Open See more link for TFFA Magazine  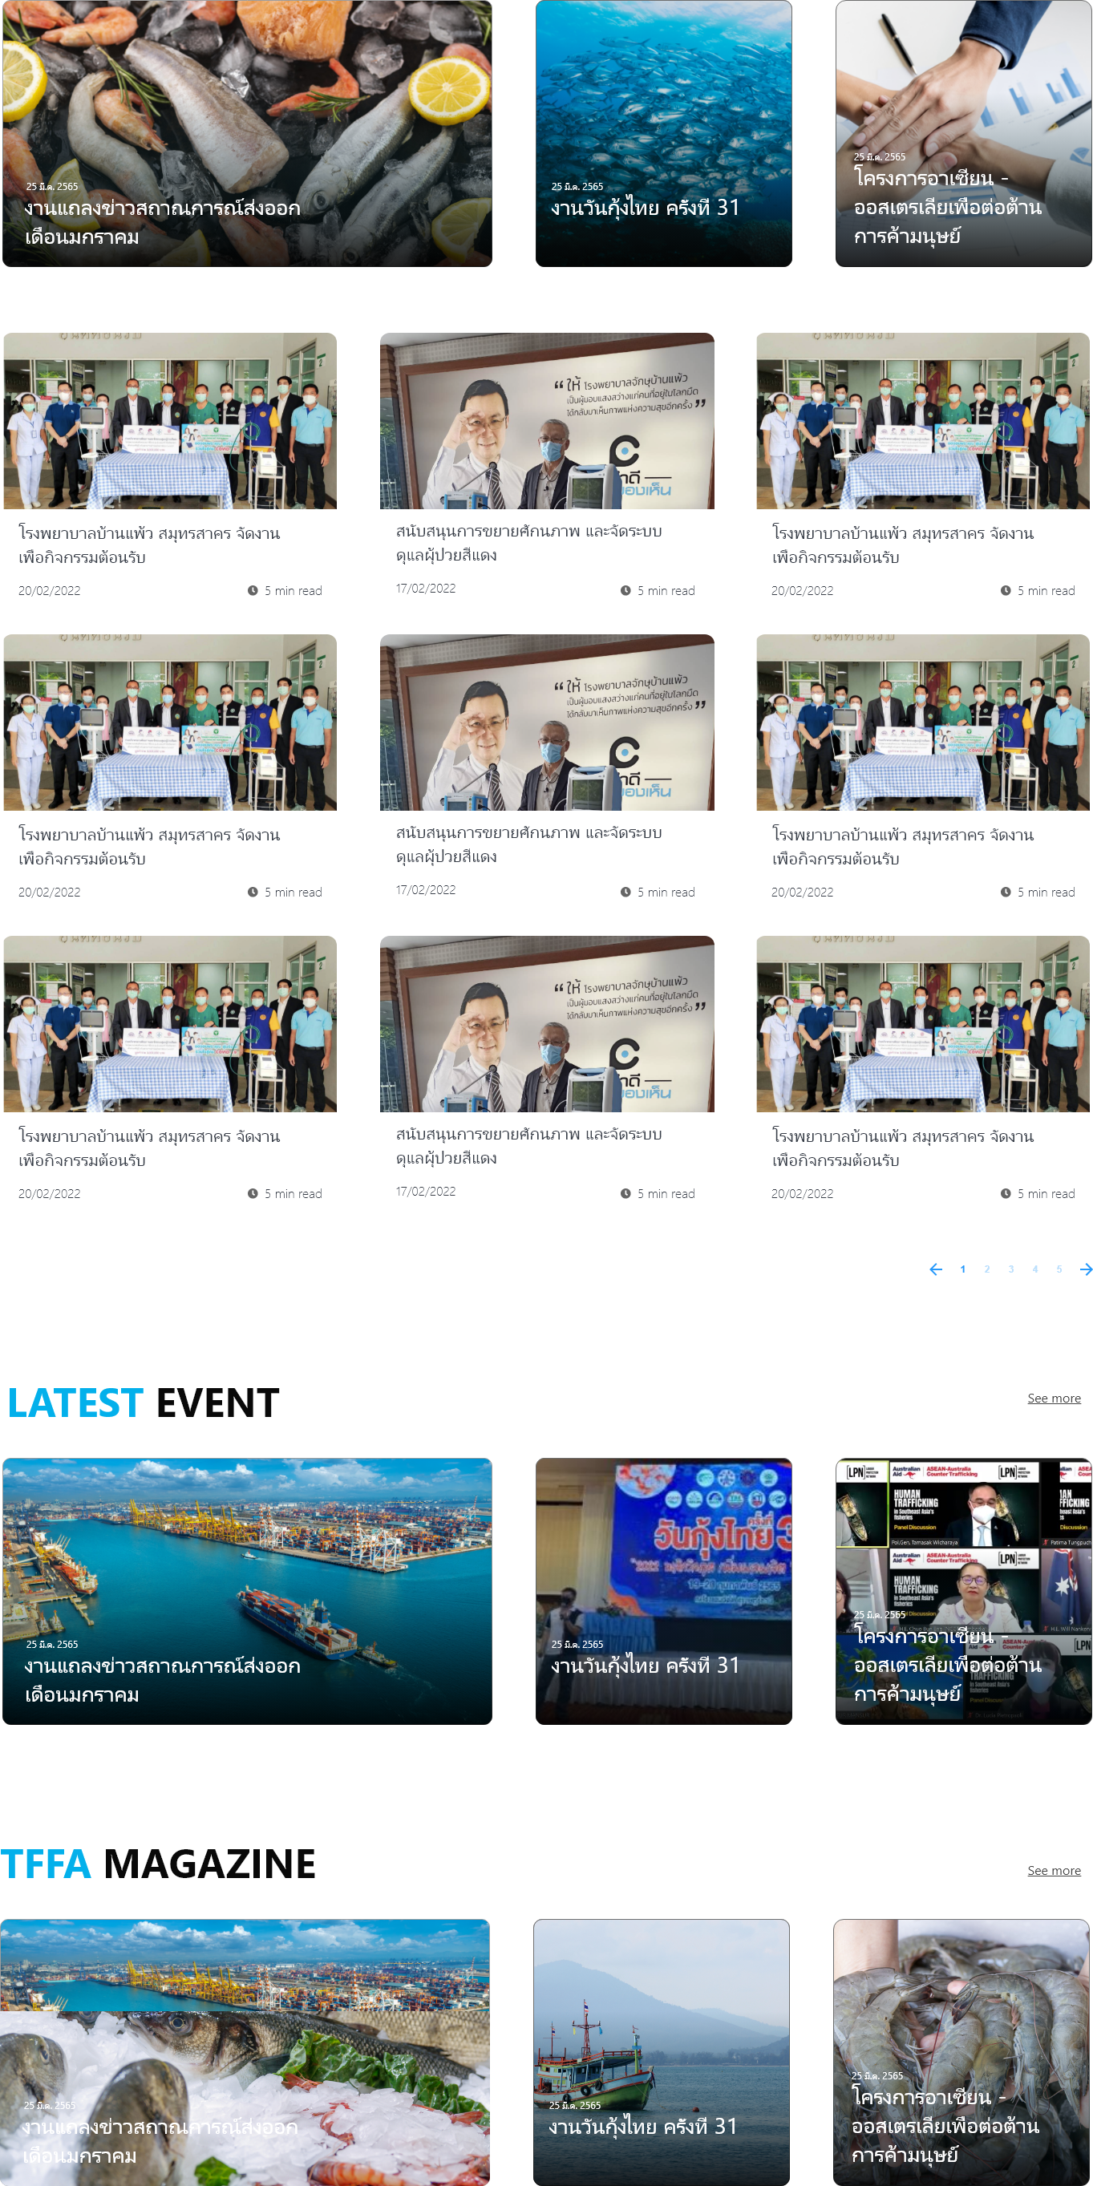[1053, 1870]
